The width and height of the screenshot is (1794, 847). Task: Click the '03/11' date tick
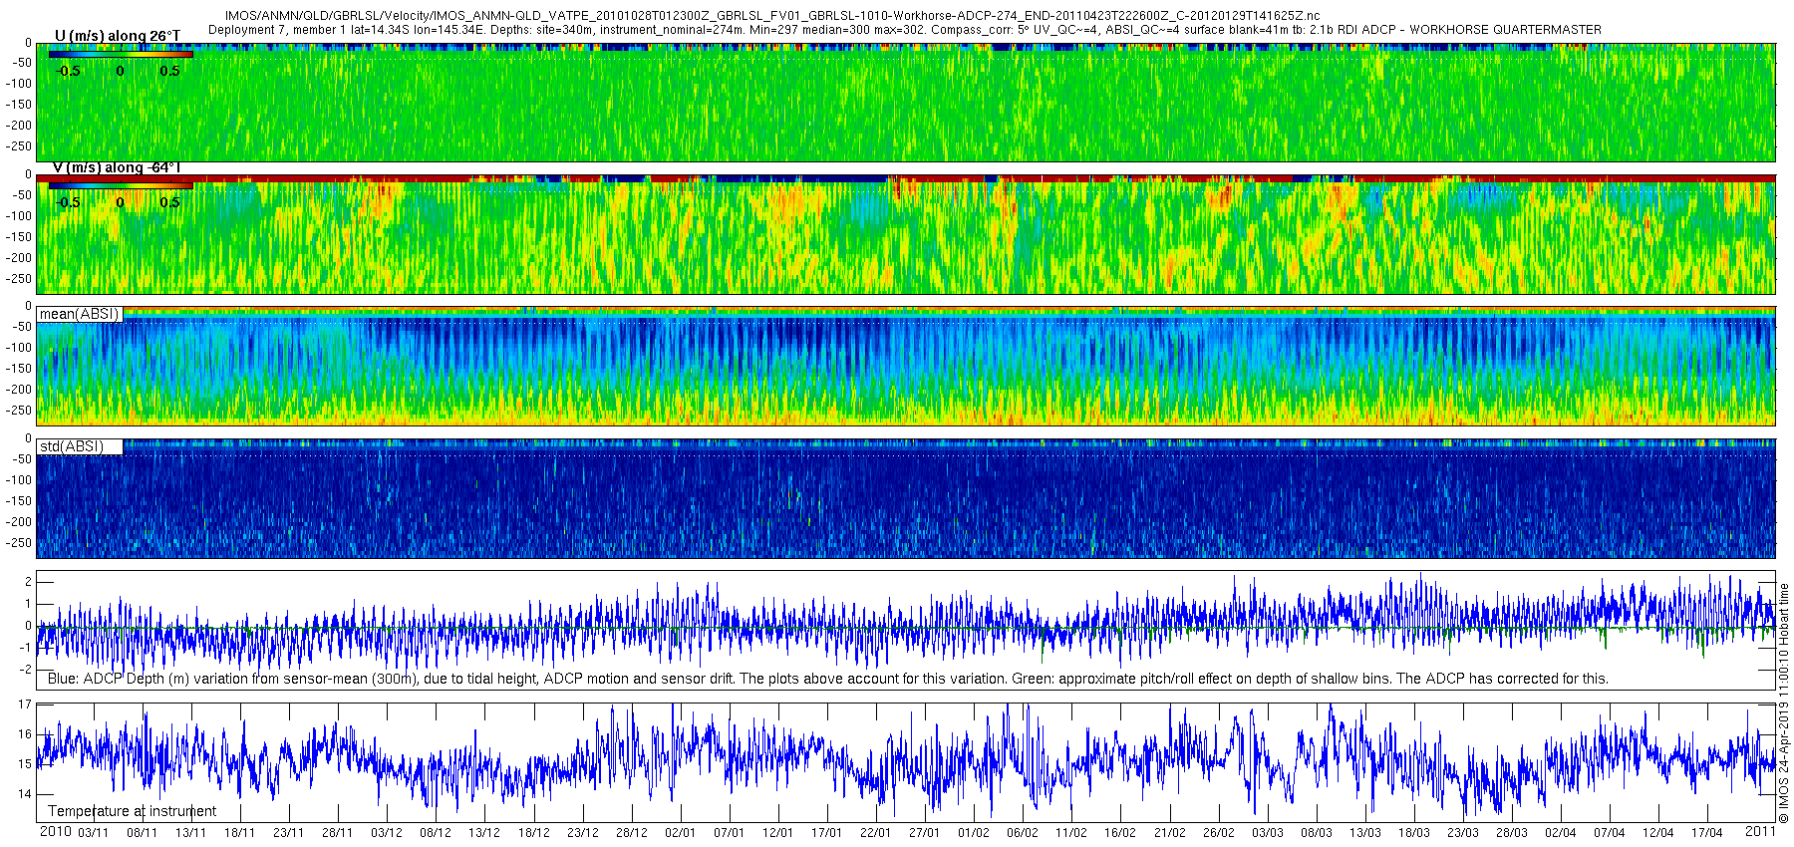pyautogui.click(x=94, y=833)
